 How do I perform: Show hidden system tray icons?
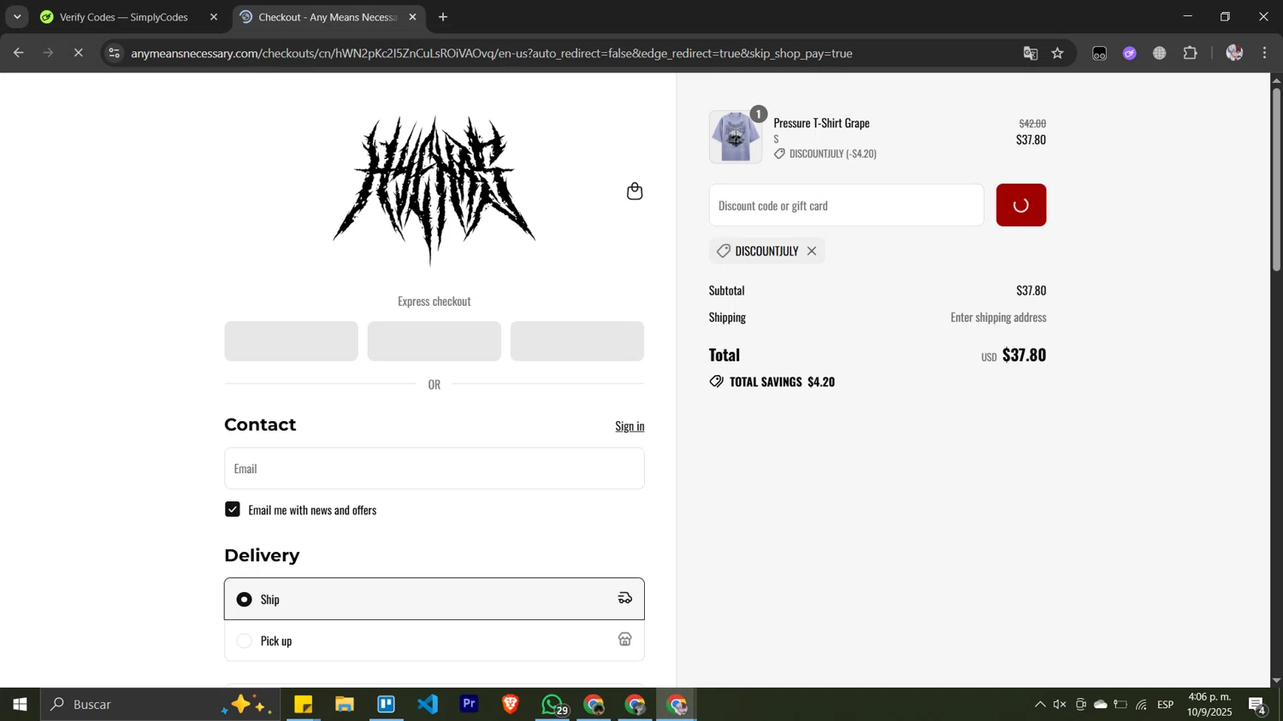(1040, 705)
